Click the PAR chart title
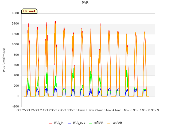 (85, 3)
